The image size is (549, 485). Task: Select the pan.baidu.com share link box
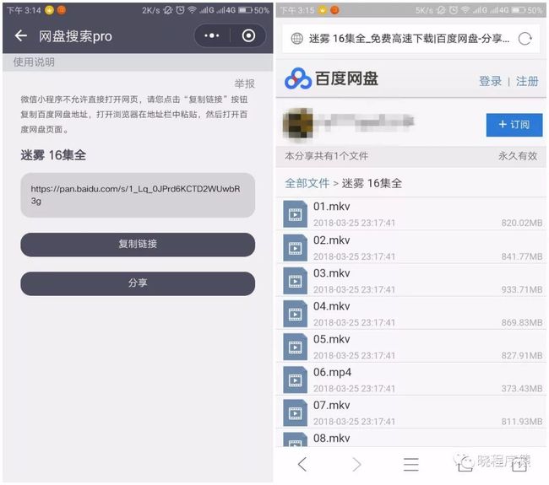click(138, 195)
